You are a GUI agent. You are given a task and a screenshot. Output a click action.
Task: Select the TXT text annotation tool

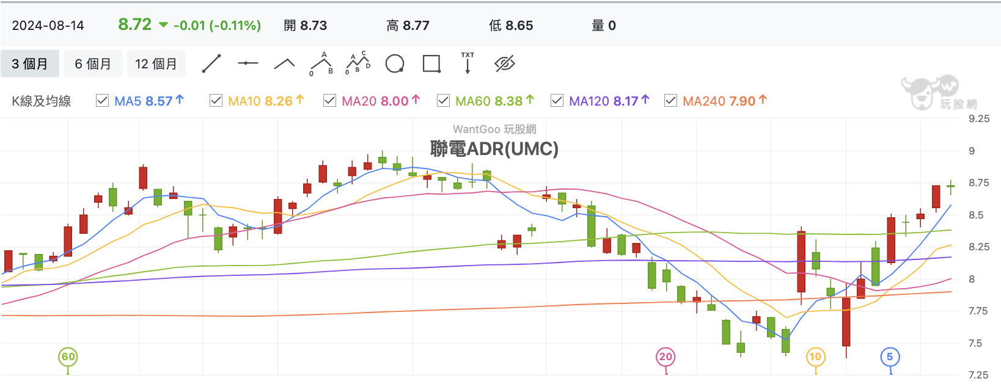point(468,63)
